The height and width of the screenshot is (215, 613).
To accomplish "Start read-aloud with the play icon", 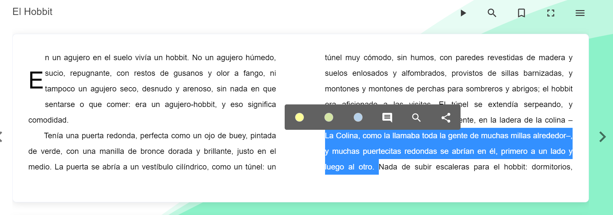I will [x=463, y=13].
